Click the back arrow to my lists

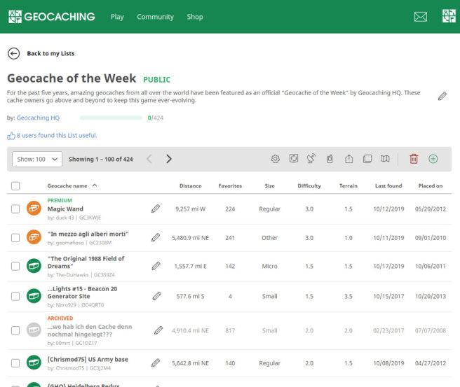point(14,53)
